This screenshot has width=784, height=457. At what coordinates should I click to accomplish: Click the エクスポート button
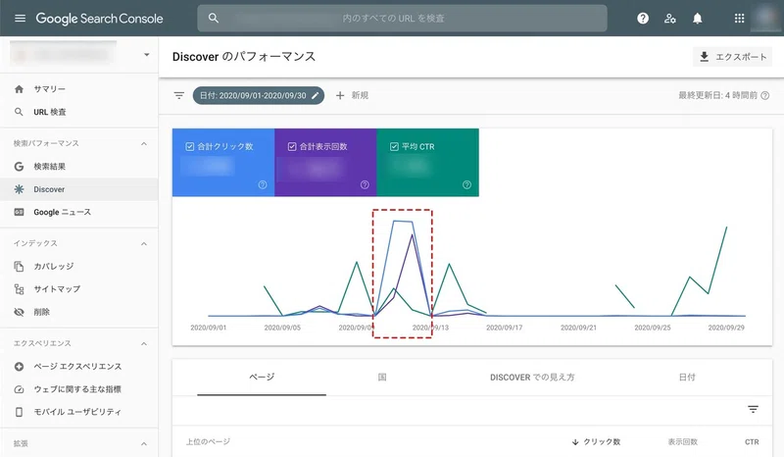click(x=732, y=57)
